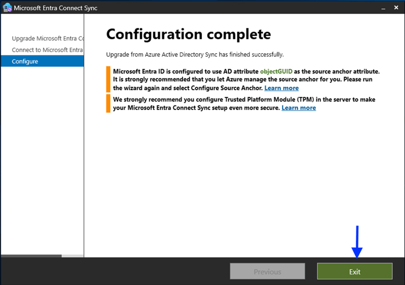Viewport: 405px width, 285px height.
Task: Select the Configure step in sidebar
Action: (42, 62)
